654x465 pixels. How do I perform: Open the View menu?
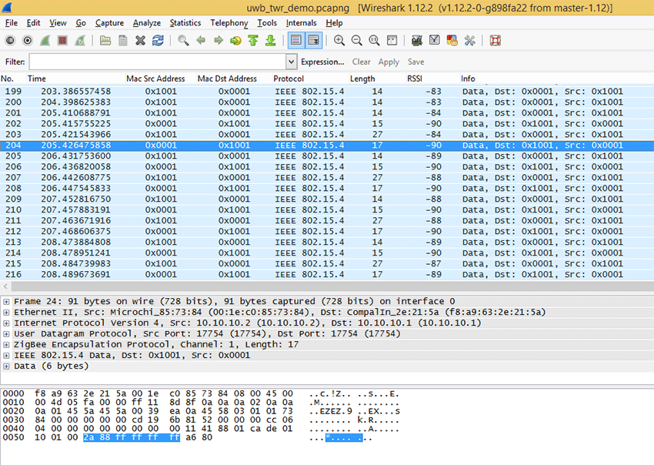(58, 23)
